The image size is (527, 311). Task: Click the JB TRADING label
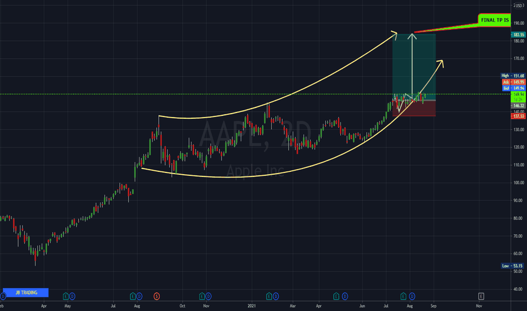point(26,292)
